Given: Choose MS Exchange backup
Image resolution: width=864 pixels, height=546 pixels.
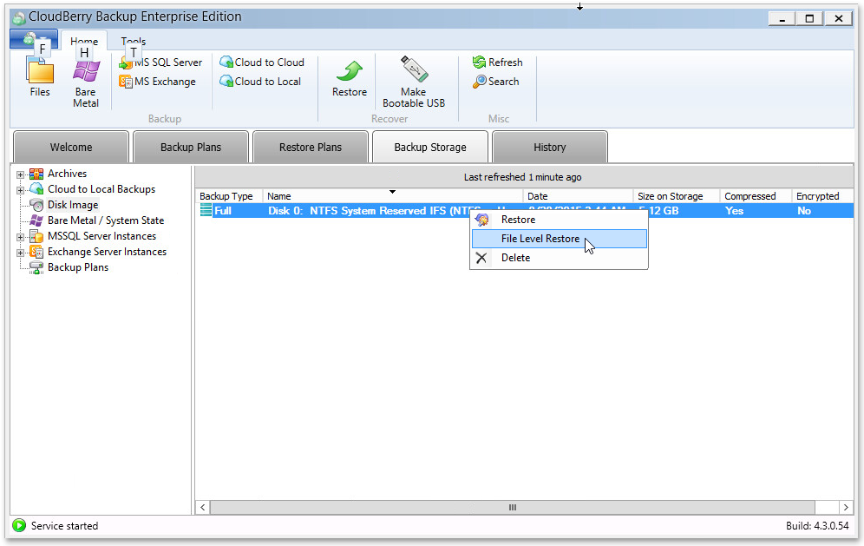Looking at the screenshot, I should [158, 82].
